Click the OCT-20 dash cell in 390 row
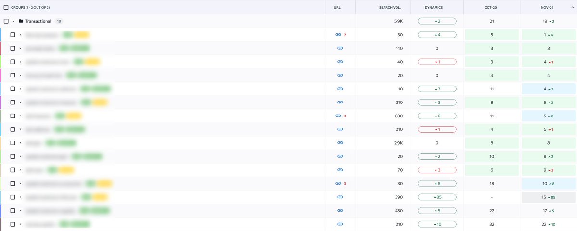Image resolution: width=577 pixels, height=231 pixels. tap(492, 197)
